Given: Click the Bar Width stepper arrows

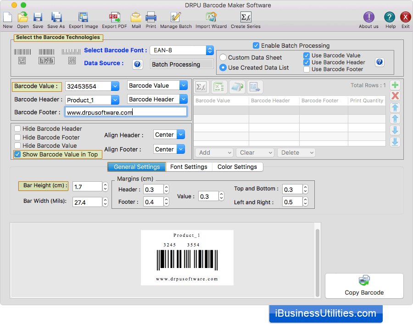Looking at the screenshot, I should (106, 202).
